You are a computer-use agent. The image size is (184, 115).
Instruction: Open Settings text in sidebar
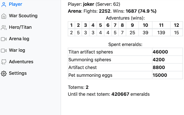(18, 73)
